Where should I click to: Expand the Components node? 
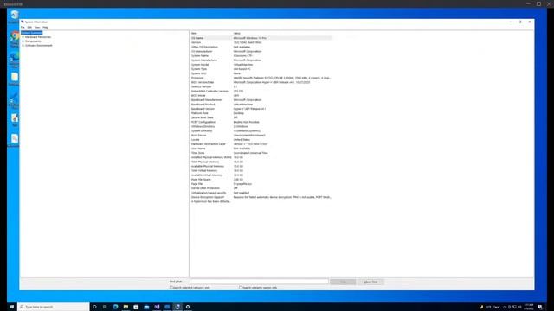point(23,41)
